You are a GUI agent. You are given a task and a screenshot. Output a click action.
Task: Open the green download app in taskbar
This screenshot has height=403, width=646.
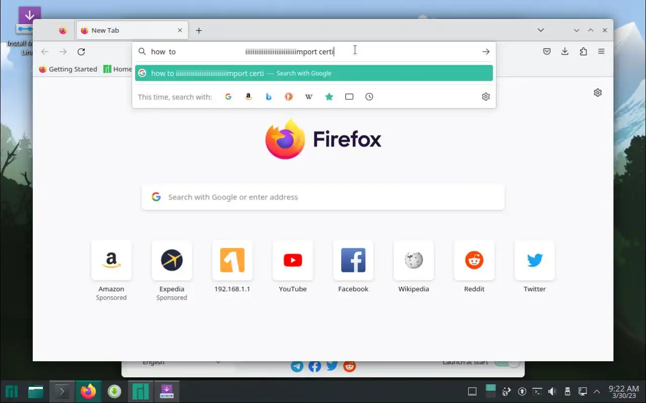click(x=115, y=391)
